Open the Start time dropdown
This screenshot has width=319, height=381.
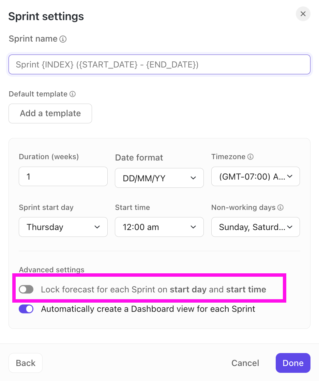159,227
